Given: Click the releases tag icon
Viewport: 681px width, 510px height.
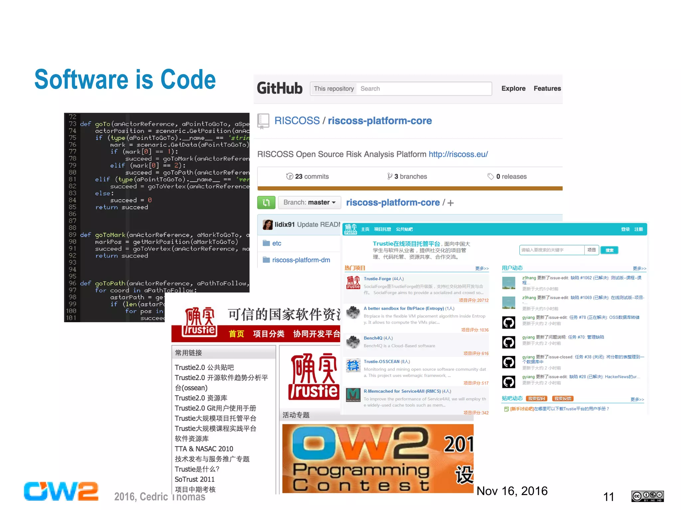Looking at the screenshot, I should pyautogui.click(x=490, y=176).
